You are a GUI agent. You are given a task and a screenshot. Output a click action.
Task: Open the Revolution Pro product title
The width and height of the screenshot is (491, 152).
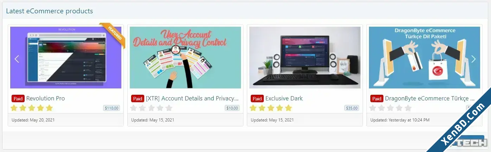tap(45, 98)
